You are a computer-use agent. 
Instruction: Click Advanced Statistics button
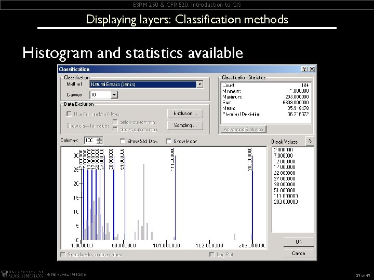click(x=243, y=129)
